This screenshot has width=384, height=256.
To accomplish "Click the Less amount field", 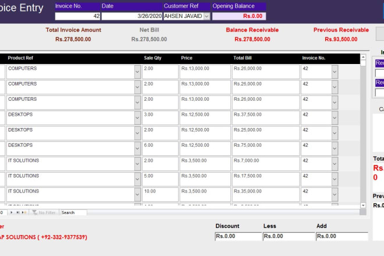I will click(x=288, y=236).
